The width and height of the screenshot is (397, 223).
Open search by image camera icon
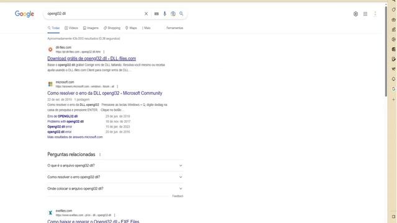(173, 14)
